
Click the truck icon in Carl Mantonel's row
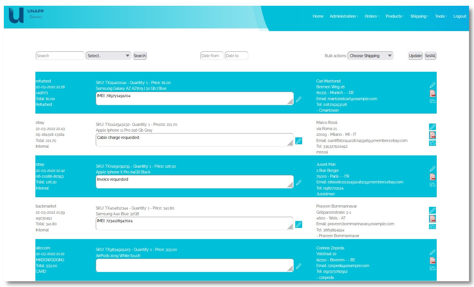(x=432, y=101)
